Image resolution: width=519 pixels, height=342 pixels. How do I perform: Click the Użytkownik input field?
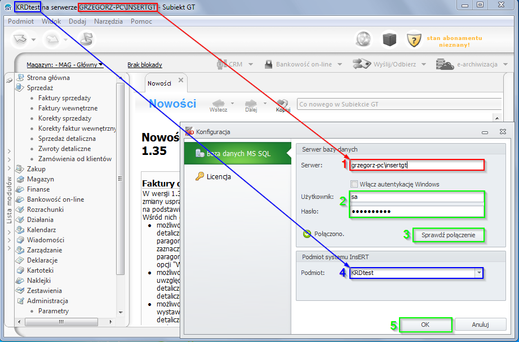click(x=417, y=197)
